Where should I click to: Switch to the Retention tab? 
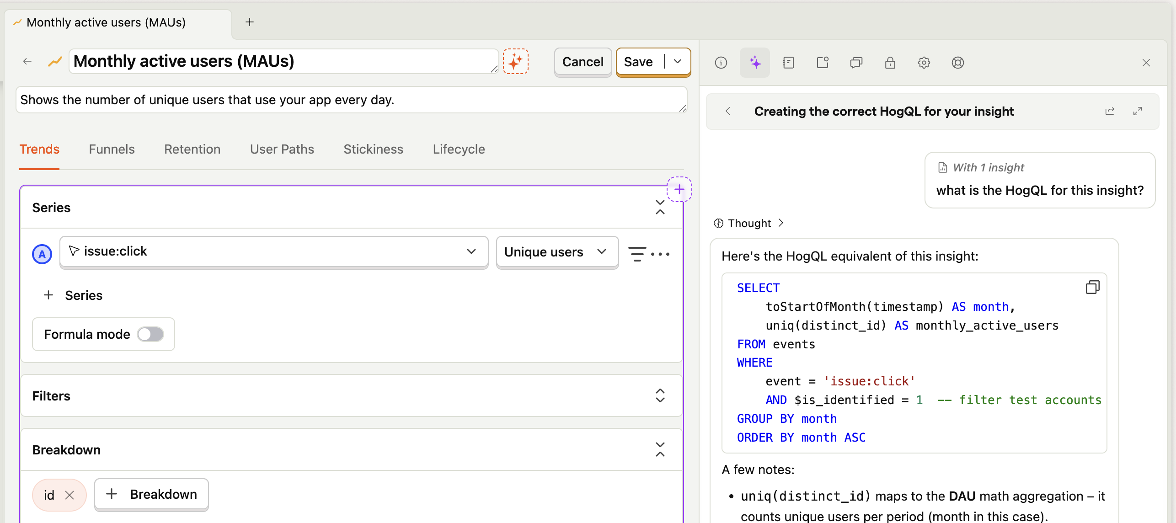click(x=192, y=149)
